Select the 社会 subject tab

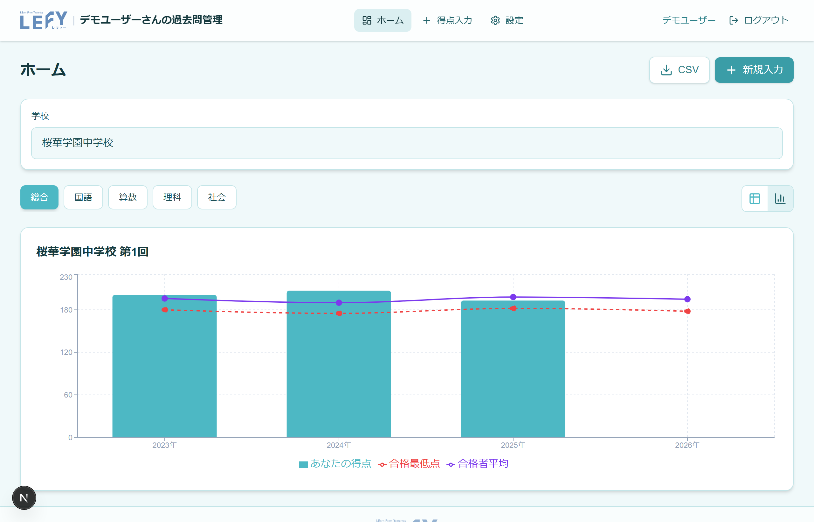point(217,197)
